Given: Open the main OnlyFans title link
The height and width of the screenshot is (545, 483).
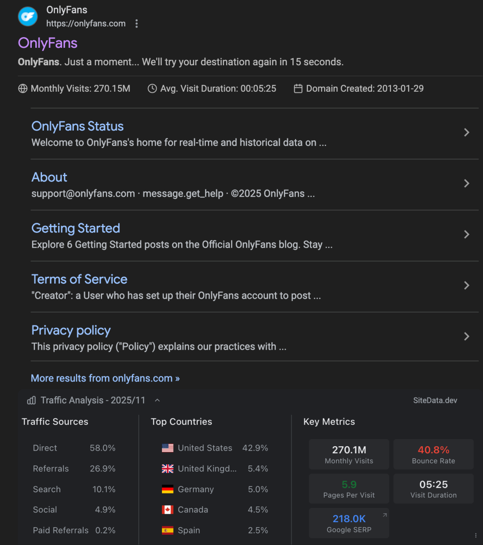Looking at the screenshot, I should click(48, 43).
